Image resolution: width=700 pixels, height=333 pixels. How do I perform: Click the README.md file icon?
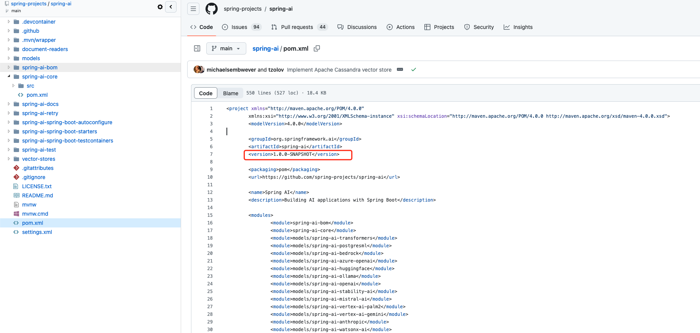point(16,195)
